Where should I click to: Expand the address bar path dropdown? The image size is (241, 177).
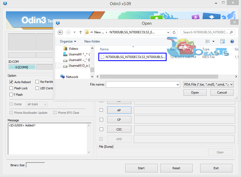click(168, 32)
